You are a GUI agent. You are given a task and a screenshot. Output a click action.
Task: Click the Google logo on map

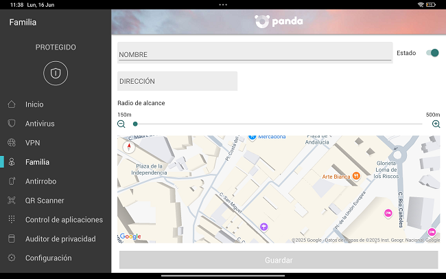point(130,236)
